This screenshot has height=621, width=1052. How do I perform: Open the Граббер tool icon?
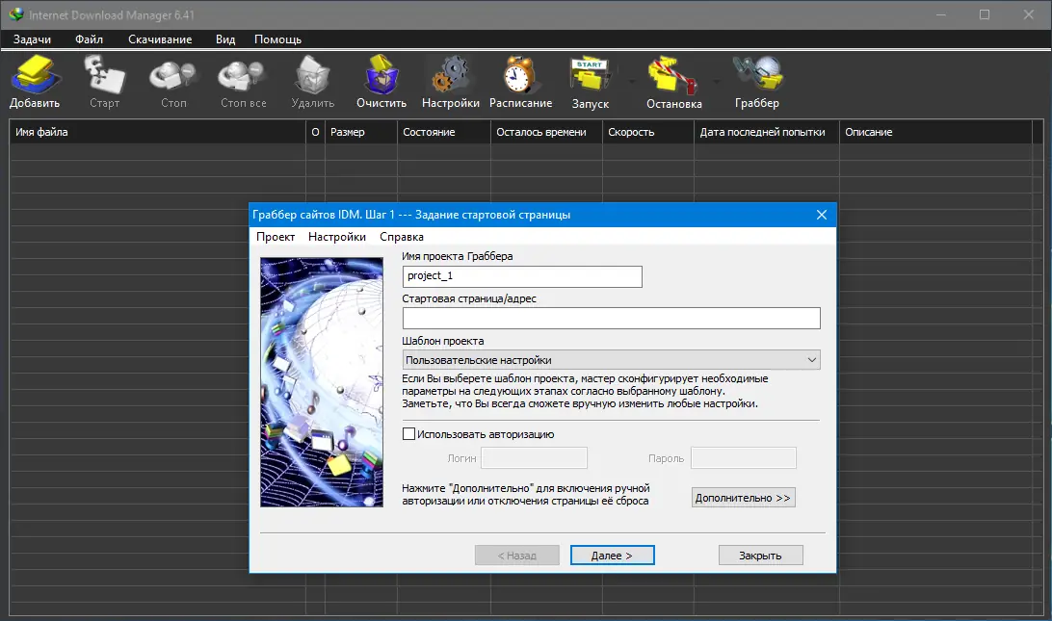pyautogui.click(x=757, y=79)
